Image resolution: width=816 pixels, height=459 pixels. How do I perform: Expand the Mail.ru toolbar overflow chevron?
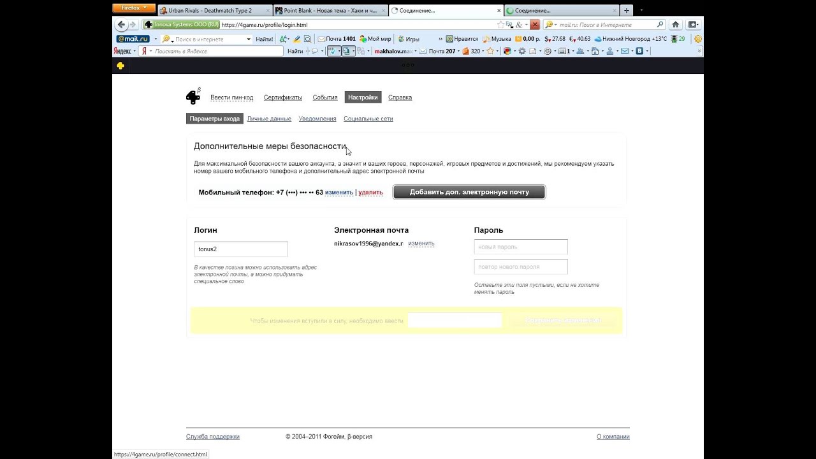point(440,39)
